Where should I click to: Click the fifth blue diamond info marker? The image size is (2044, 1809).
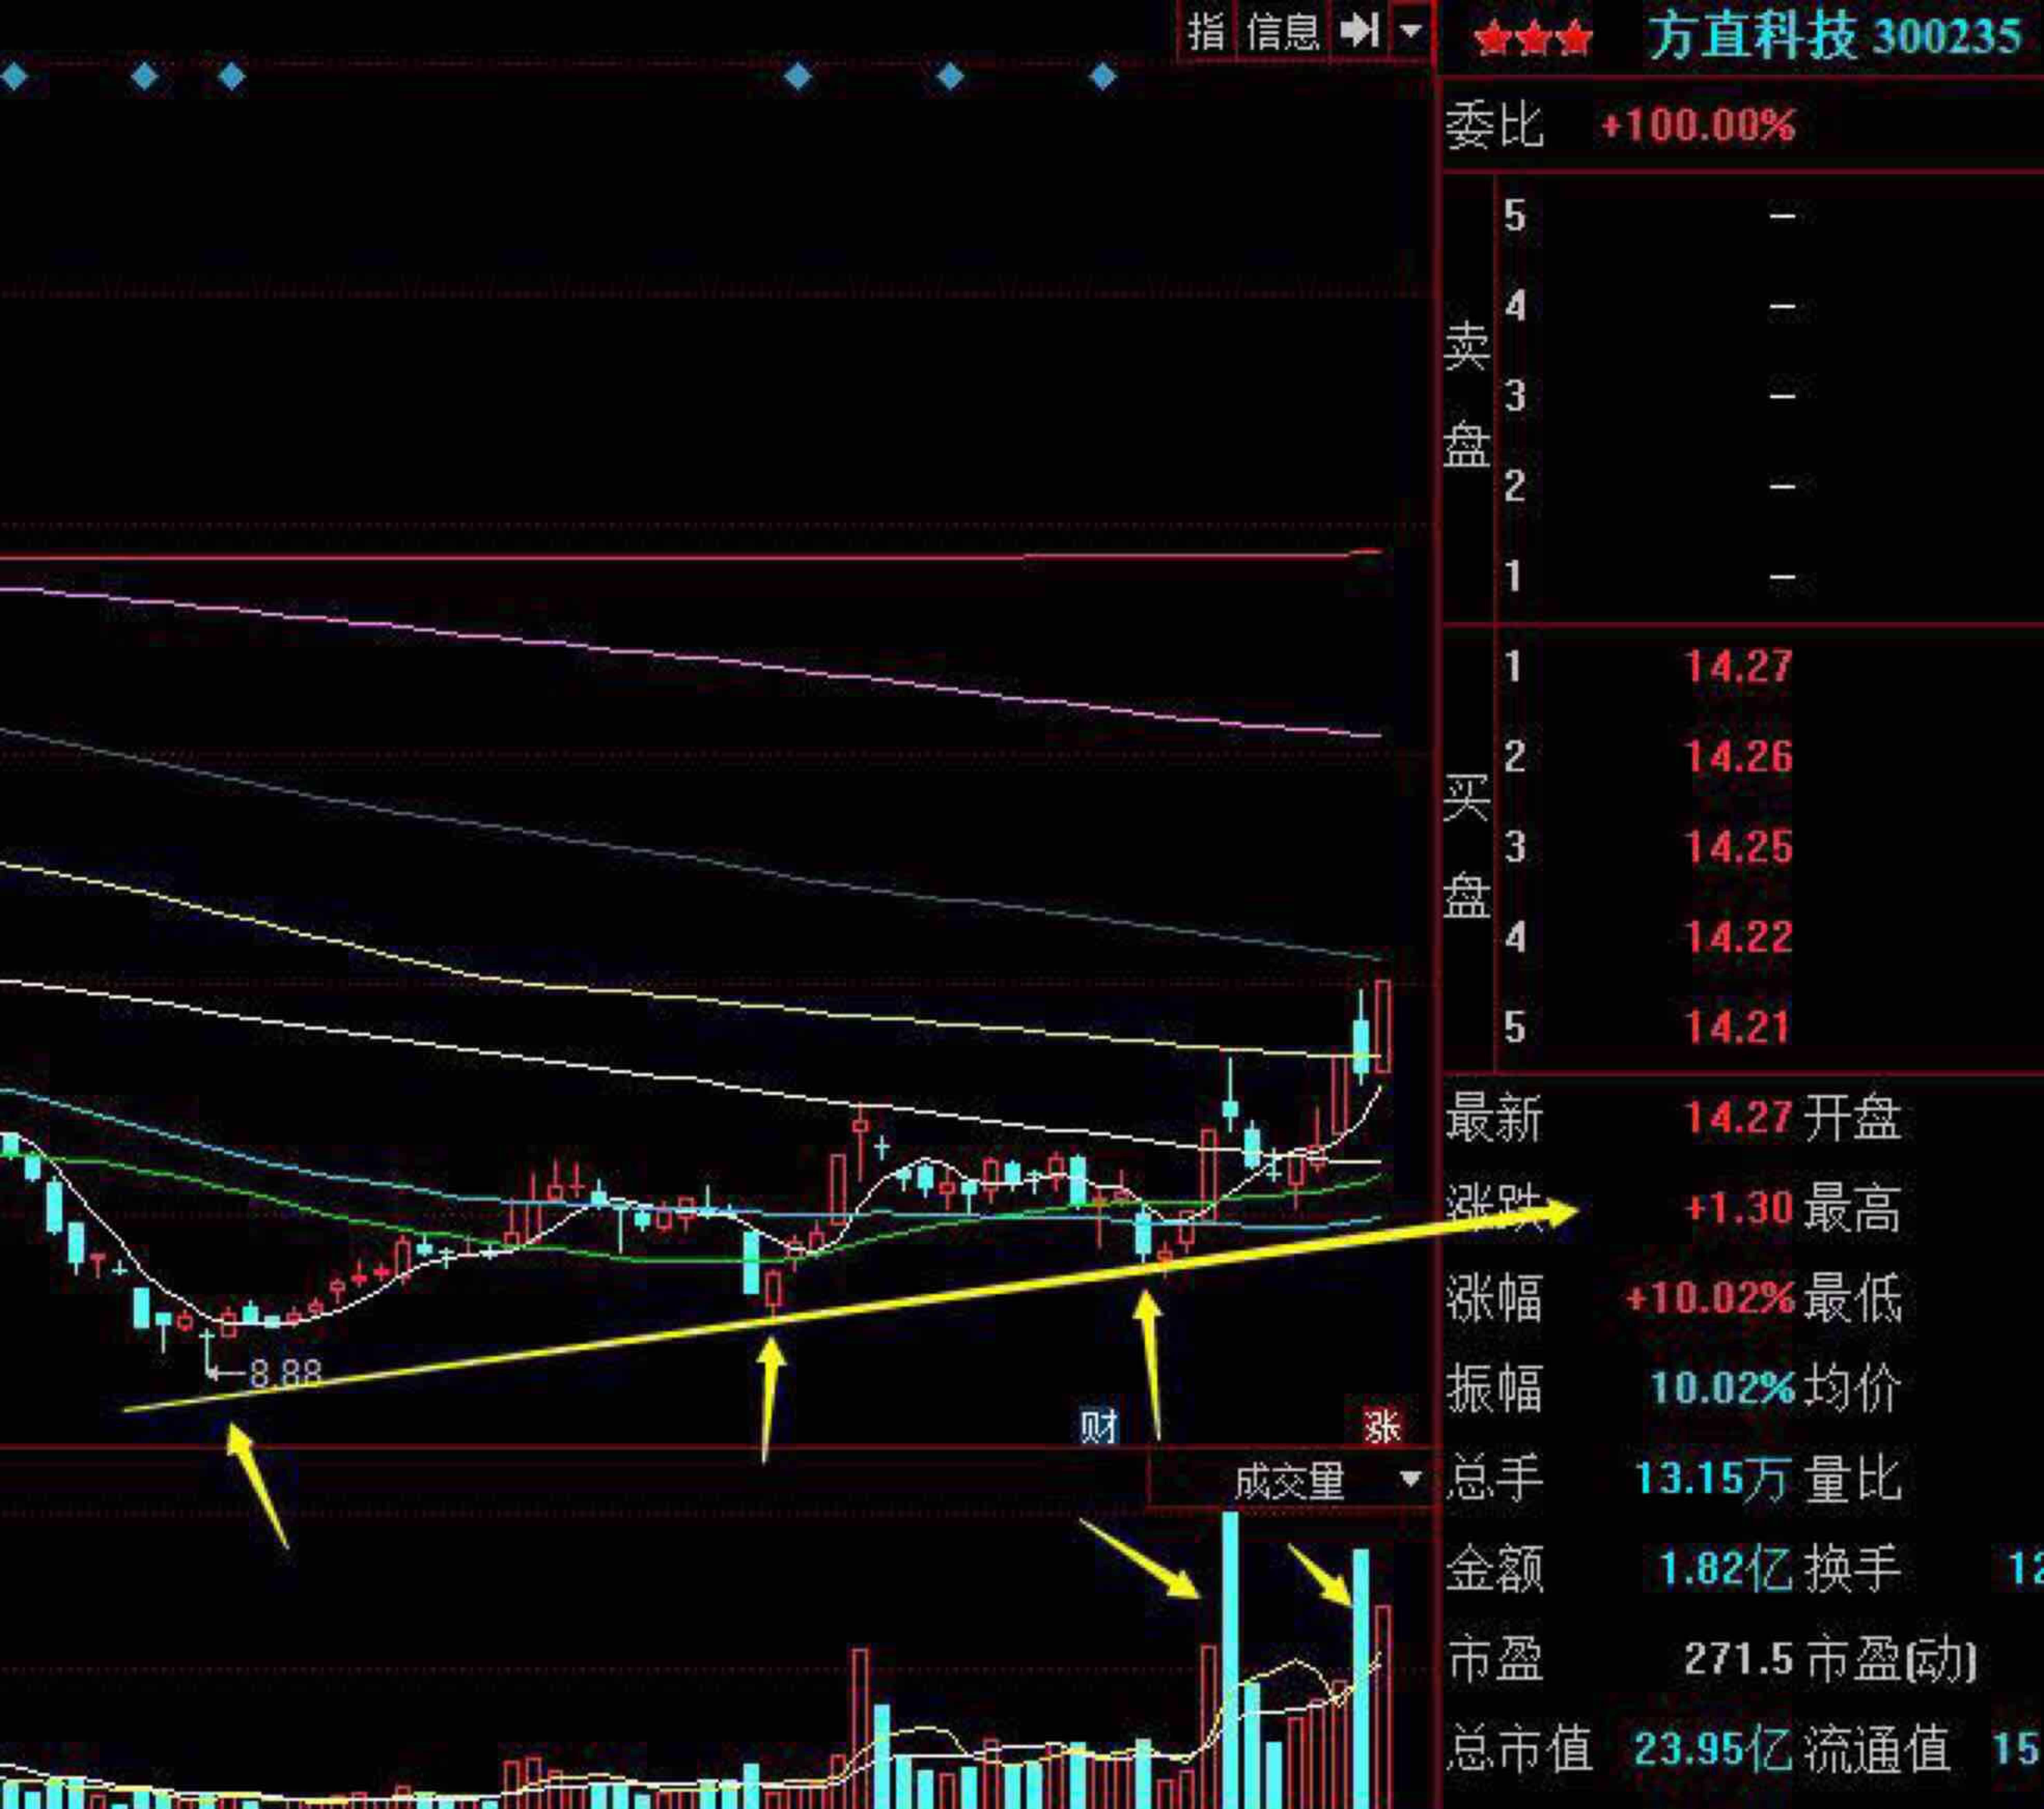point(950,76)
